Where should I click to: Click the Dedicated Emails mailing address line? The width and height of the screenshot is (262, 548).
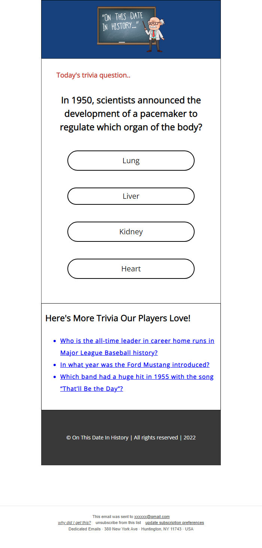131,529
